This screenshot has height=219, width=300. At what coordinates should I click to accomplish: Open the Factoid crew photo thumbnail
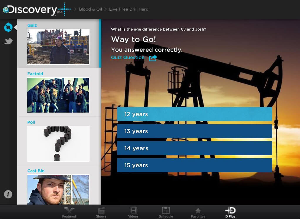coord(58,95)
